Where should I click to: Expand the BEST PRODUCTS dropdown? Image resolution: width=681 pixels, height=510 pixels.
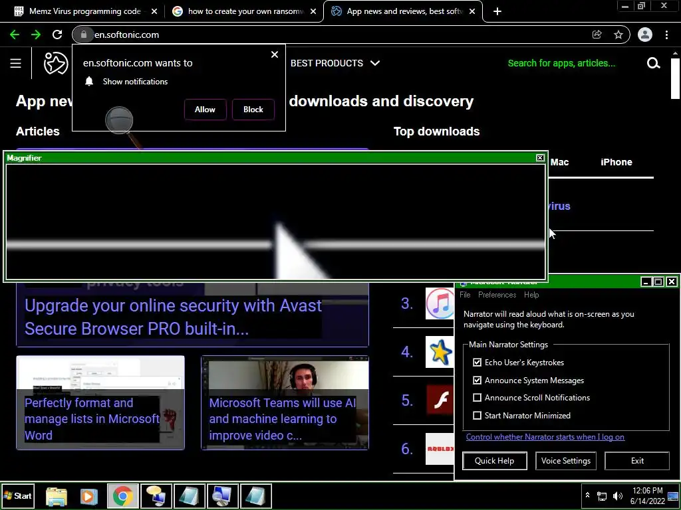(x=335, y=63)
